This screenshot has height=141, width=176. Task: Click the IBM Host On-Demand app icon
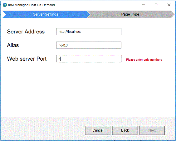[x=5, y=5]
